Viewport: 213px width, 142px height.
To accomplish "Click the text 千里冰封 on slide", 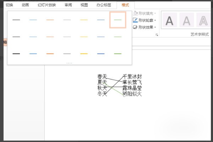I will 132,77.
